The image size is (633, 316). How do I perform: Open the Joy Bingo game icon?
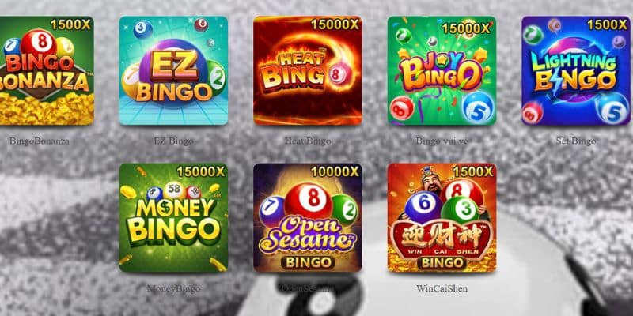[x=442, y=70]
